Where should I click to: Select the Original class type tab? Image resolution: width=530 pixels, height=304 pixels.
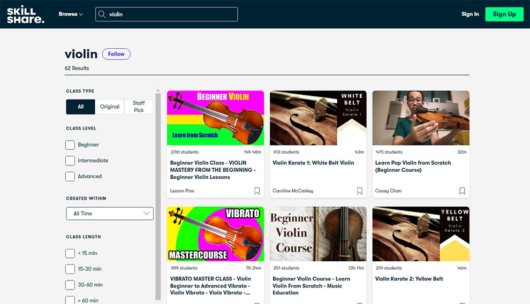[x=110, y=107]
